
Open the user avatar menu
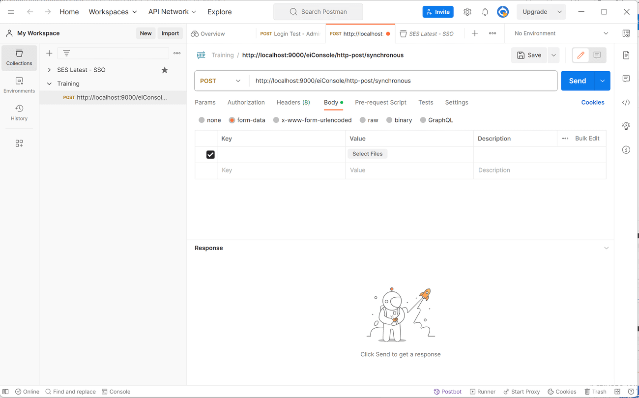503,12
